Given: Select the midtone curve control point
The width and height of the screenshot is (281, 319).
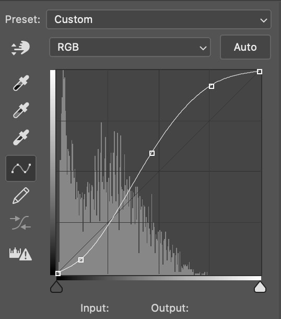Looking at the screenshot, I should pyautogui.click(x=152, y=153).
